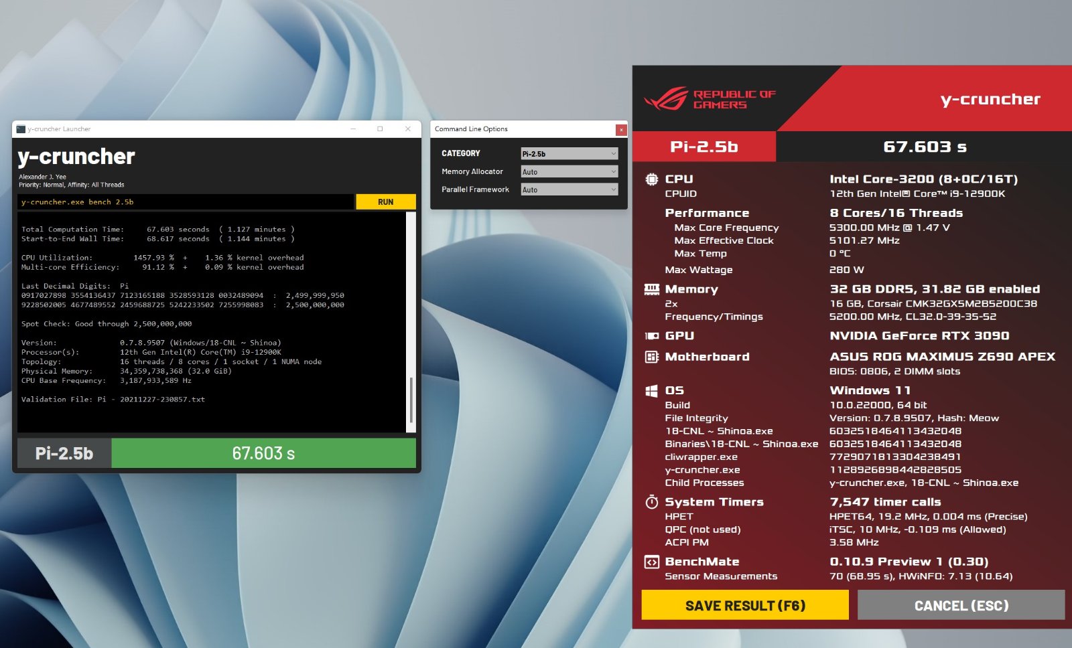Click cliwrapper.exe hash 7729071813304238491
1072x648 pixels.
click(x=895, y=457)
